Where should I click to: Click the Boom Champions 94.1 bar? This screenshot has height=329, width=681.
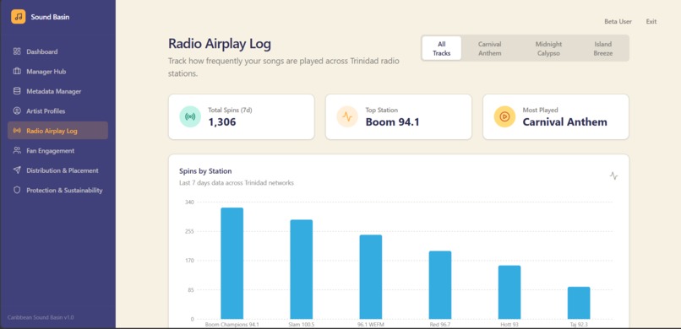[232, 263]
